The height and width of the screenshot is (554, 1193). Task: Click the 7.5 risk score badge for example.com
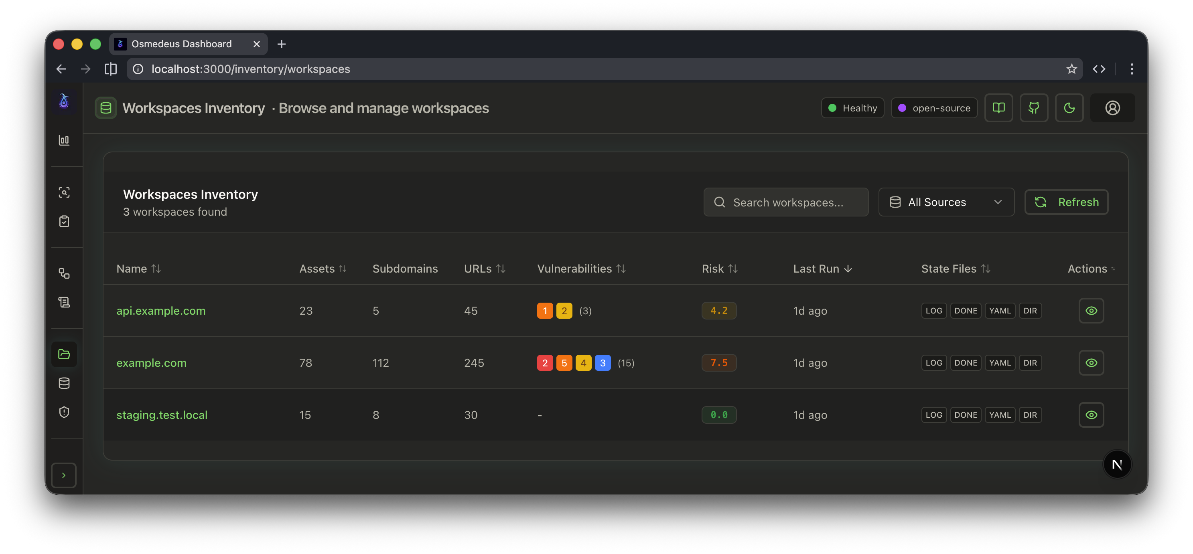(x=719, y=363)
